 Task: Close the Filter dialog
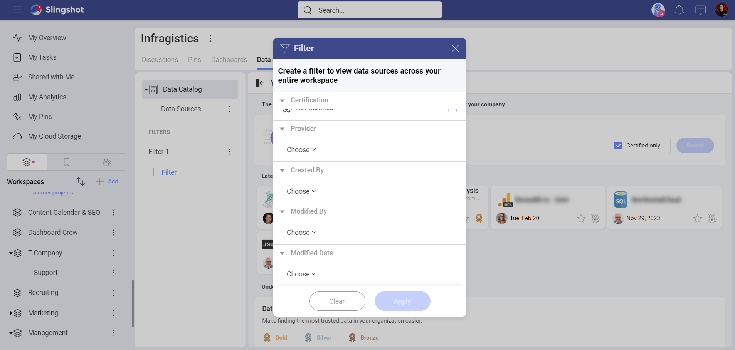click(x=455, y=48)
